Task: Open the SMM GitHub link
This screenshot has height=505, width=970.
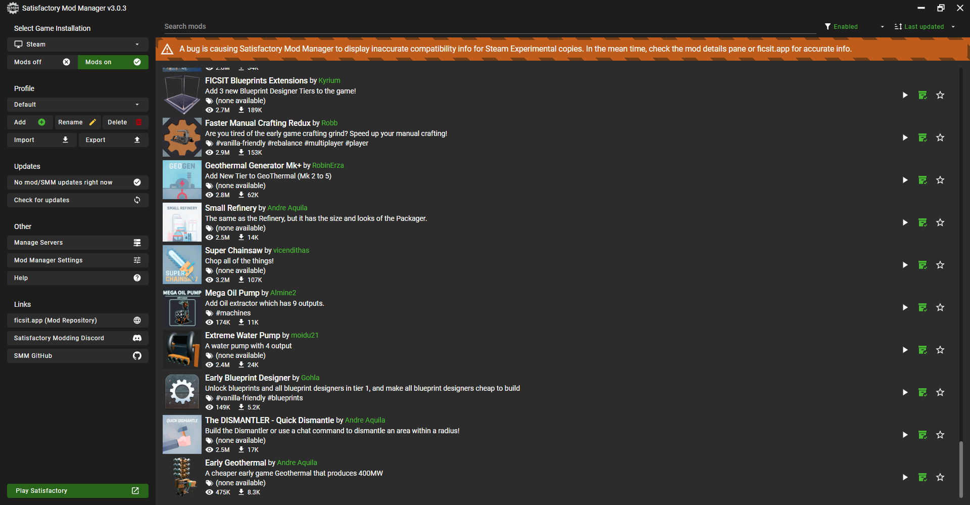Action: pos(78,356)
